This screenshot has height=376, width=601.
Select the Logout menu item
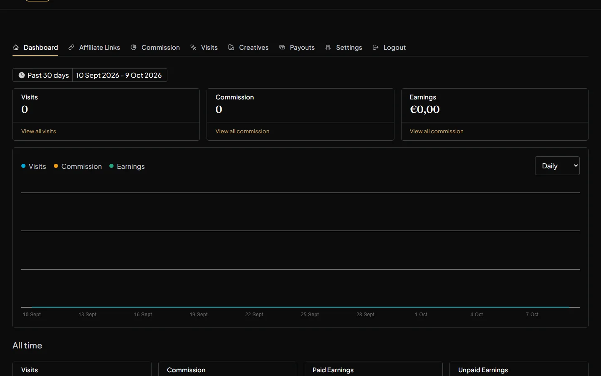coord(389,48)
